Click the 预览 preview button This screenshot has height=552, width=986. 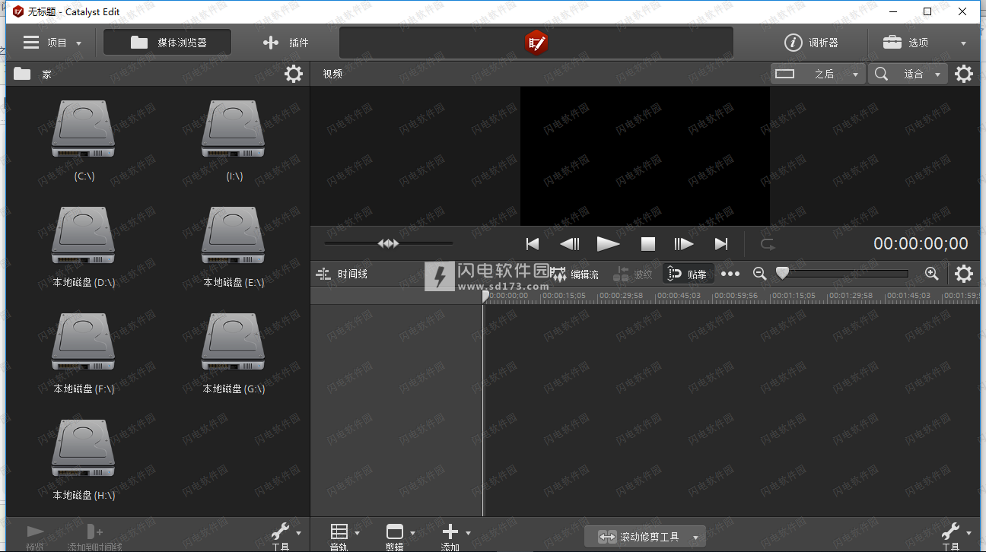tap(35, 537)
